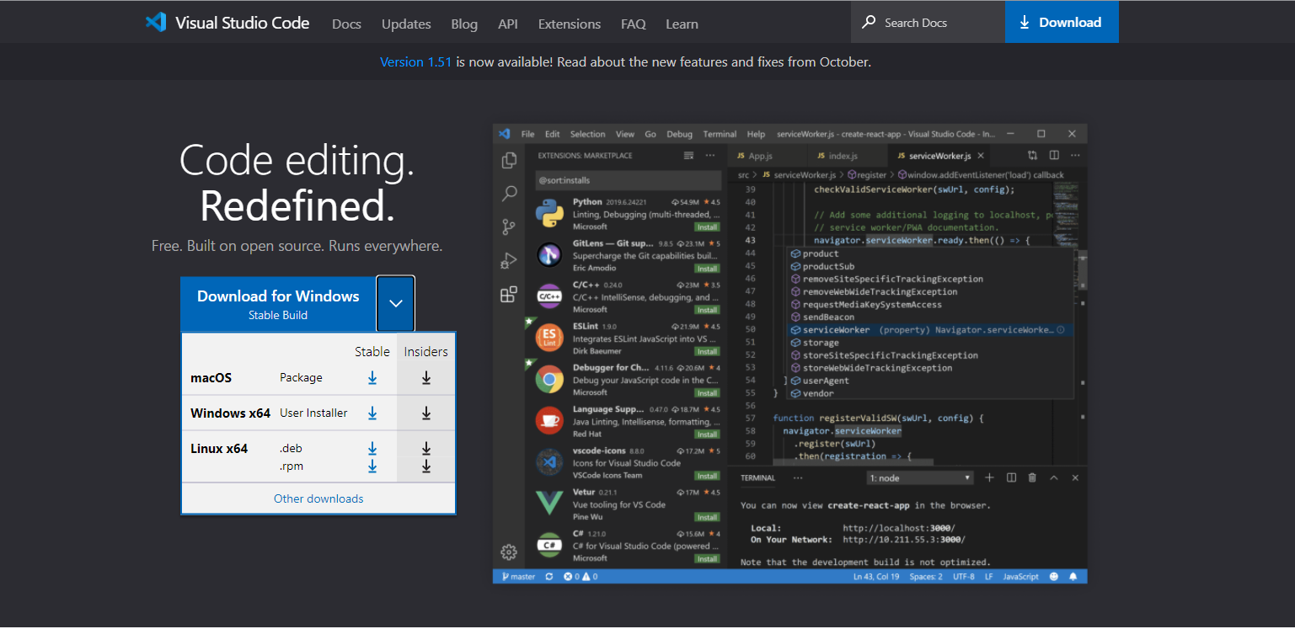Open the Learn navigation link

[682, 24]
